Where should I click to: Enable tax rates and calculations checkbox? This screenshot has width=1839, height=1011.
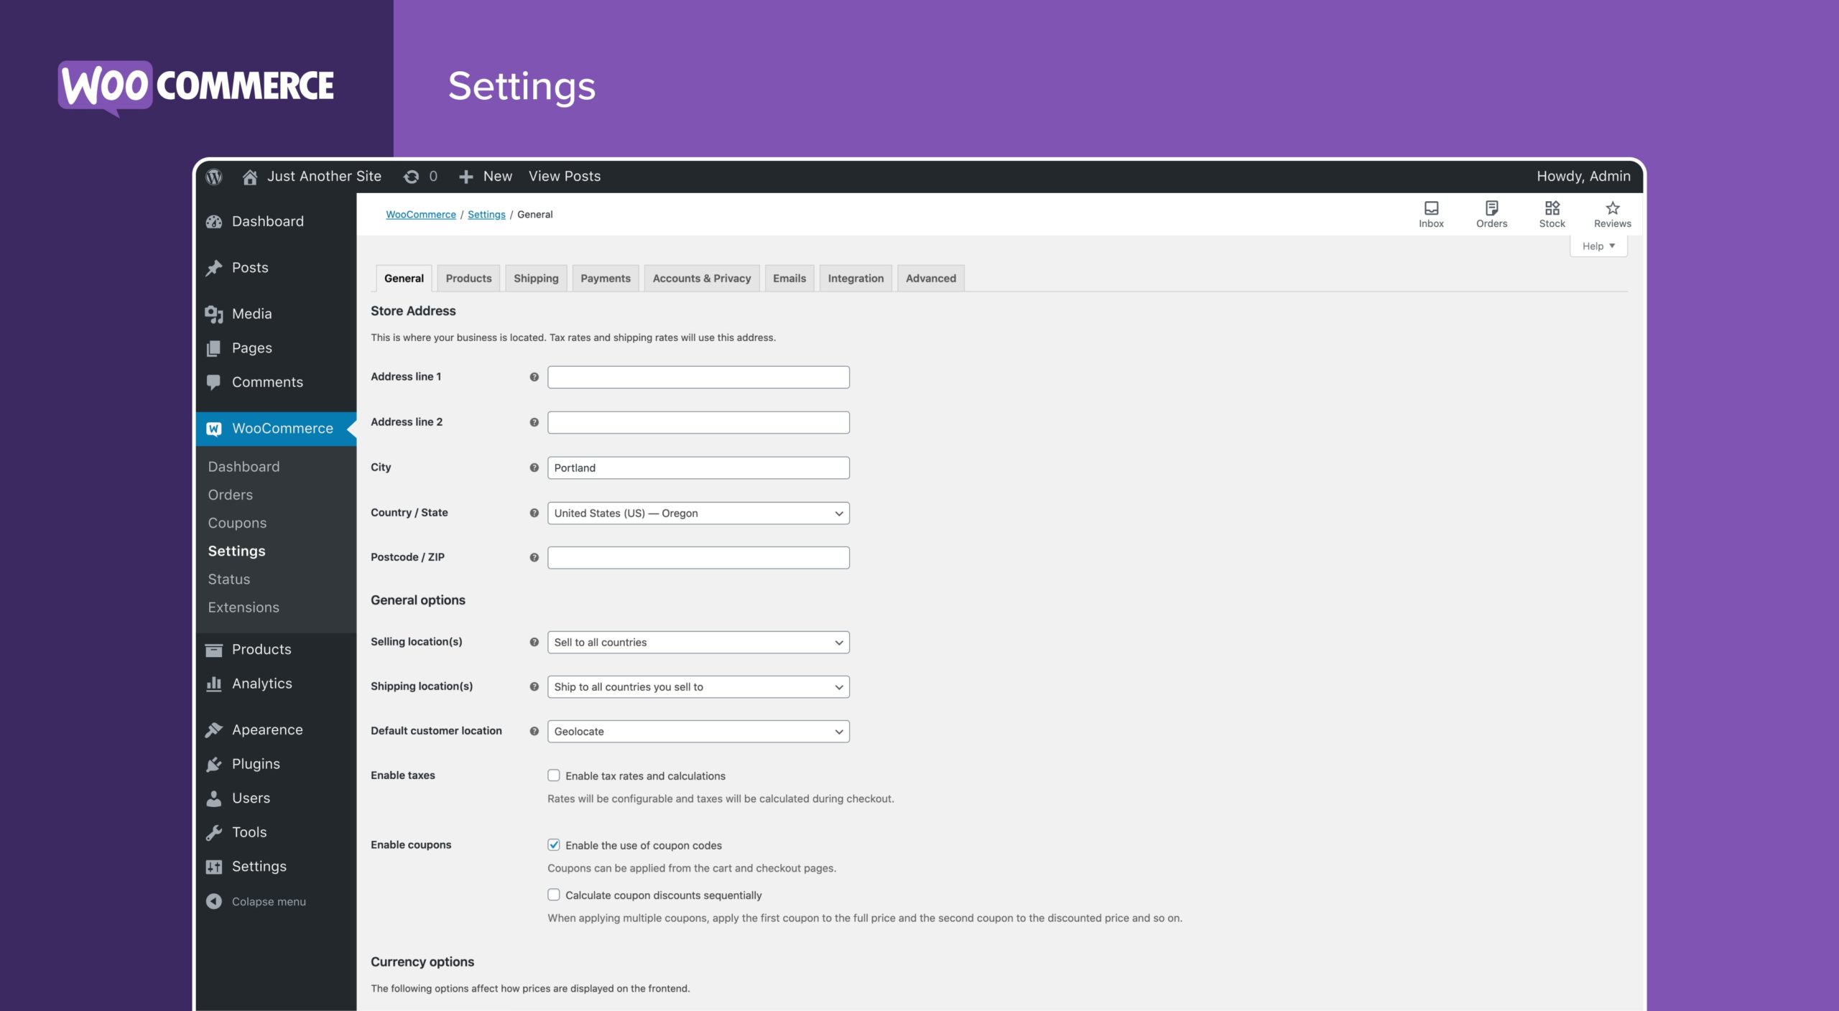[553, 775]
